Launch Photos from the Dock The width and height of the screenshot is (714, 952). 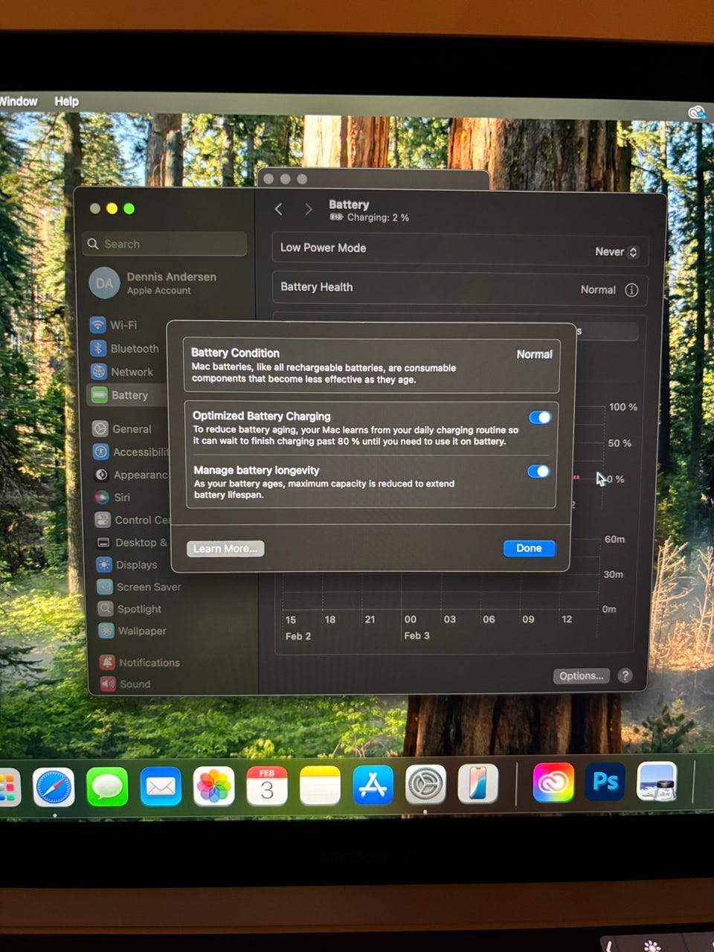coord(213,786)
